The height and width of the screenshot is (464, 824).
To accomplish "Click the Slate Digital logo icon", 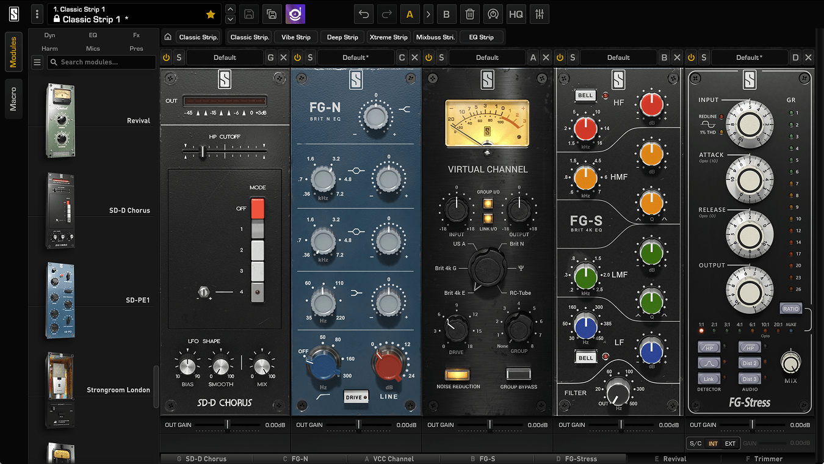I will point(13,13).
